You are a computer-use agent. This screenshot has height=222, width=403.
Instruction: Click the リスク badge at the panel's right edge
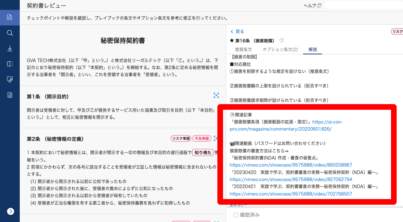click(397, 31)
